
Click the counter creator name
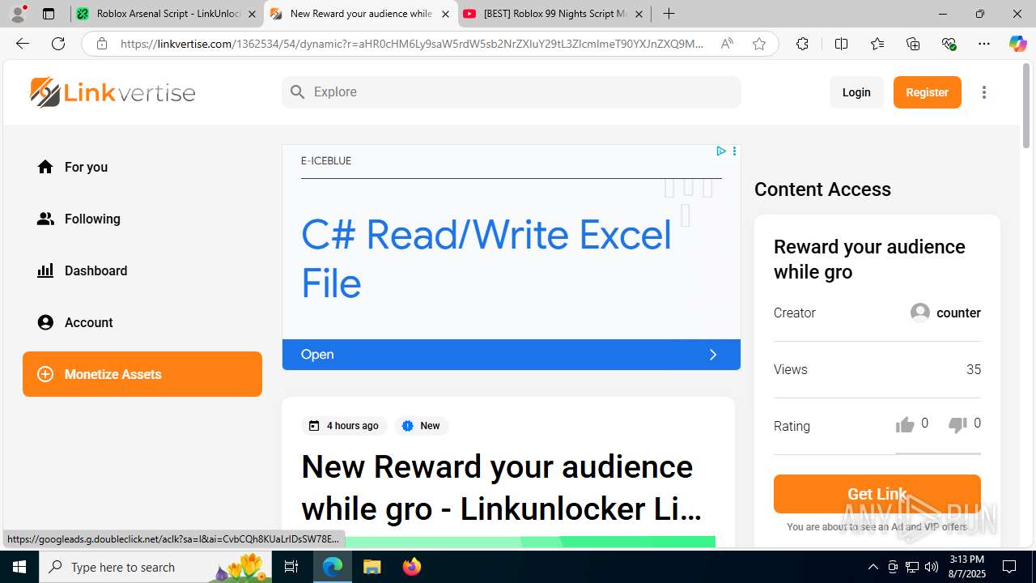pyautogui.click(x=958, y=313)
